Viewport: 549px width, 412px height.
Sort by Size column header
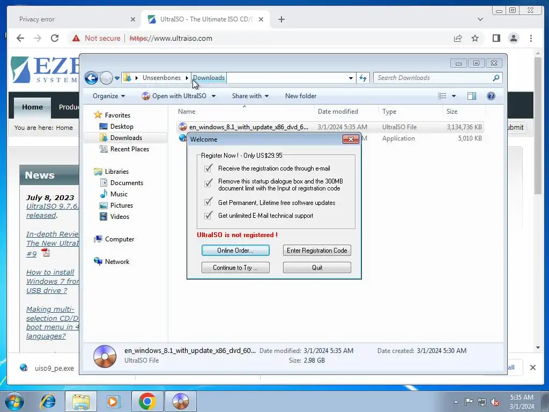point(465,112)
